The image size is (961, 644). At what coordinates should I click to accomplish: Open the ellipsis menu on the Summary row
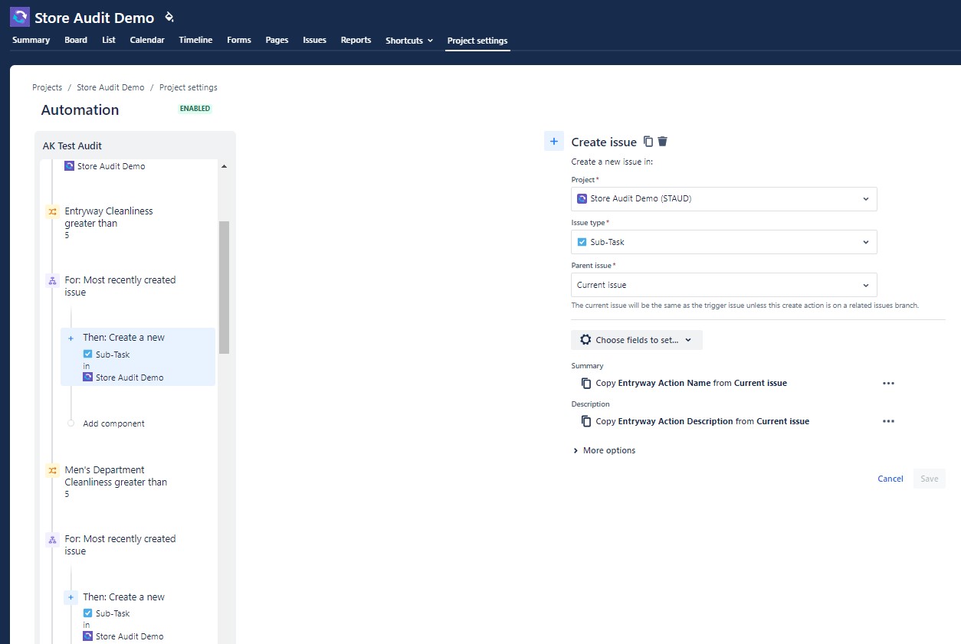coord(888,383)
